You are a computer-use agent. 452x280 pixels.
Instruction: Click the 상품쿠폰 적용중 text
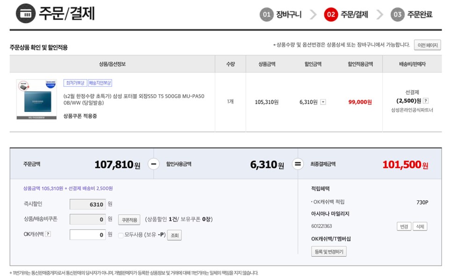(x=80, y=116)
